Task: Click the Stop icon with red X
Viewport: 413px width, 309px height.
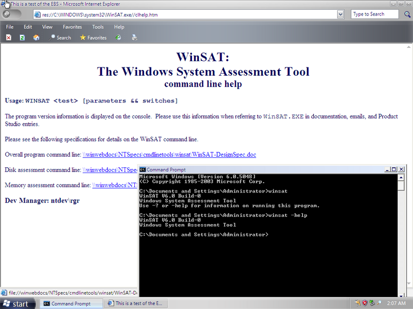Action: point(9,38)
